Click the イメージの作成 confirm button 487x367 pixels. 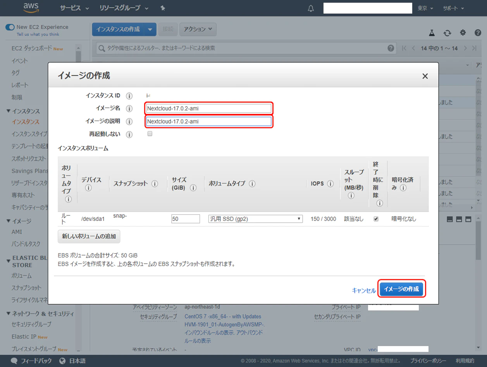tap(401, 289)
